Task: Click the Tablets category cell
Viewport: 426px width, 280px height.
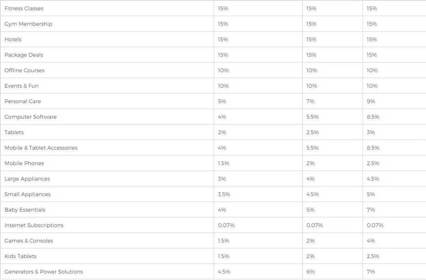Action: click(14, 132)
